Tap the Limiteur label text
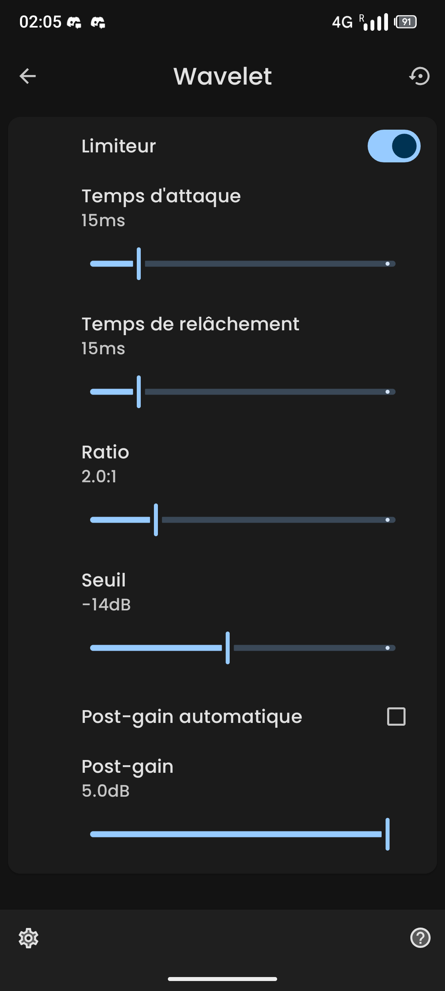 click(x=118, y=146)
